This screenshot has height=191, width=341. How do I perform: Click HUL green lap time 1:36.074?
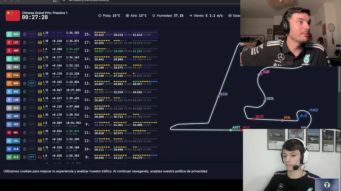tap(72, 131)
